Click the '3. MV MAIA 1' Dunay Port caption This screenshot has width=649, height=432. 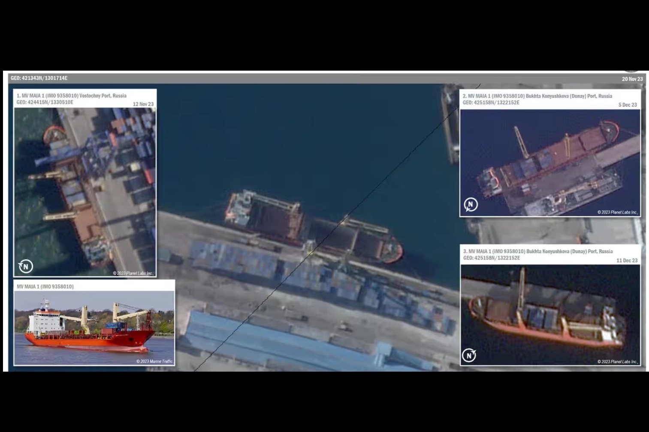(x=537, y=252)
